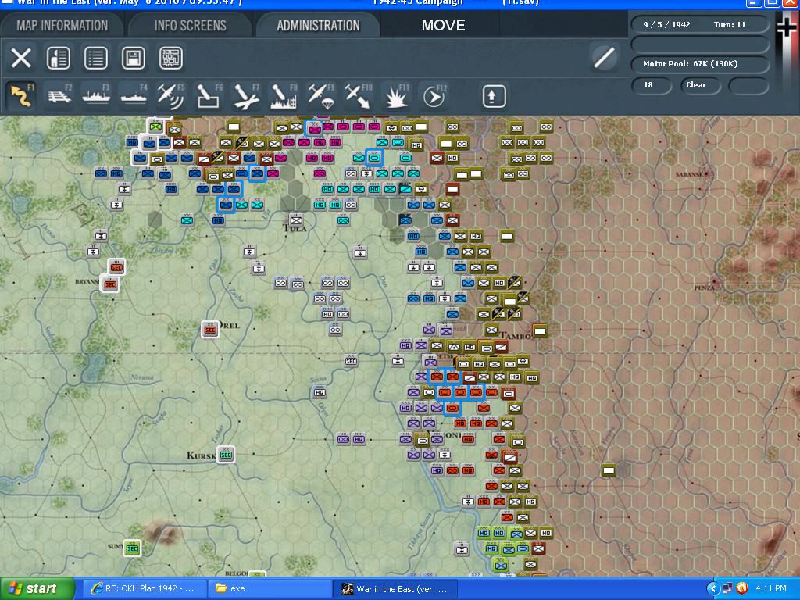Click the X exit icon in Administration bar

21,58
